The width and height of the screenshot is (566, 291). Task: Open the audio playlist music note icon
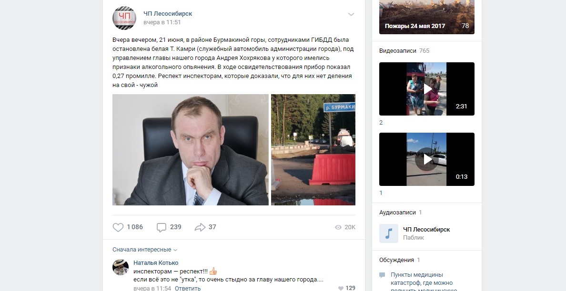[389, 233]
